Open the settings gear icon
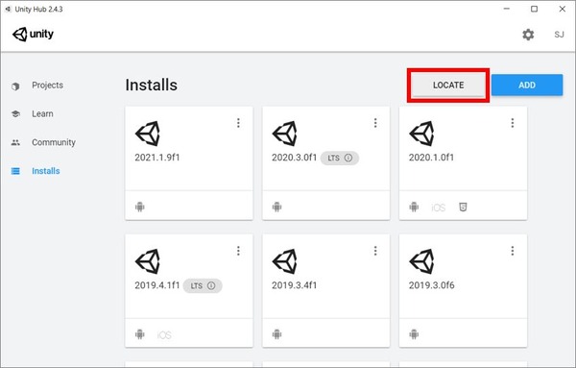576x368 pixels. click(528, 35)
